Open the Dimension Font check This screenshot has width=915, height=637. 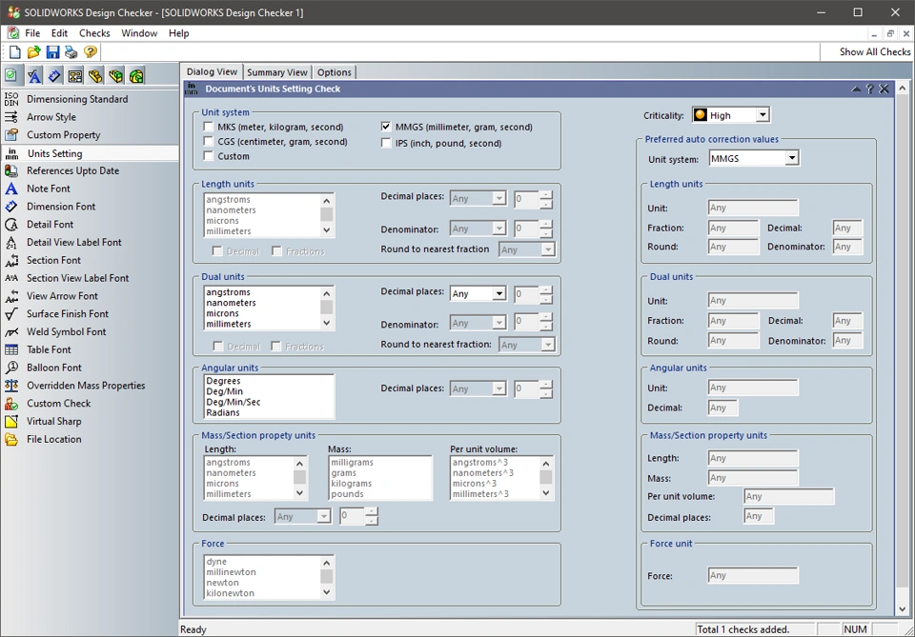click(x=61, y=207)
